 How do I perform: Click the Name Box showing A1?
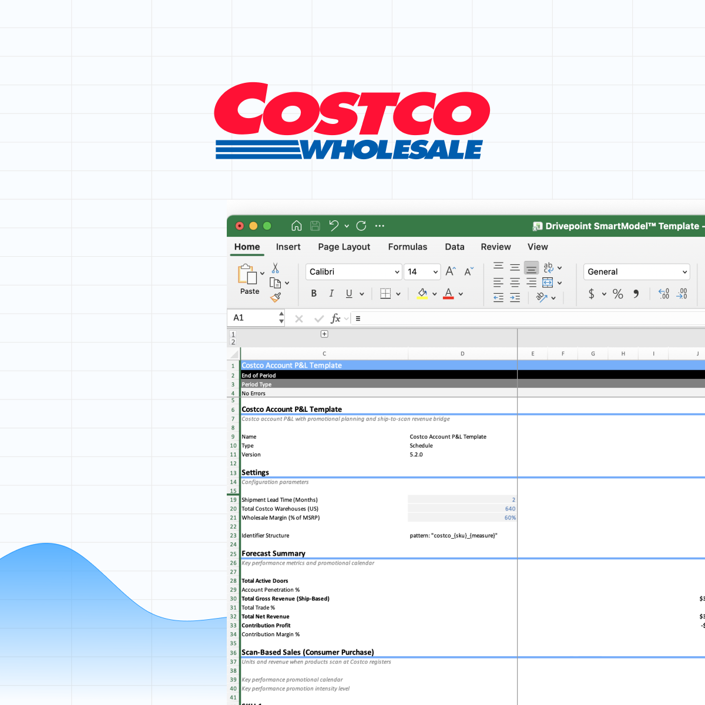[253, 318]
